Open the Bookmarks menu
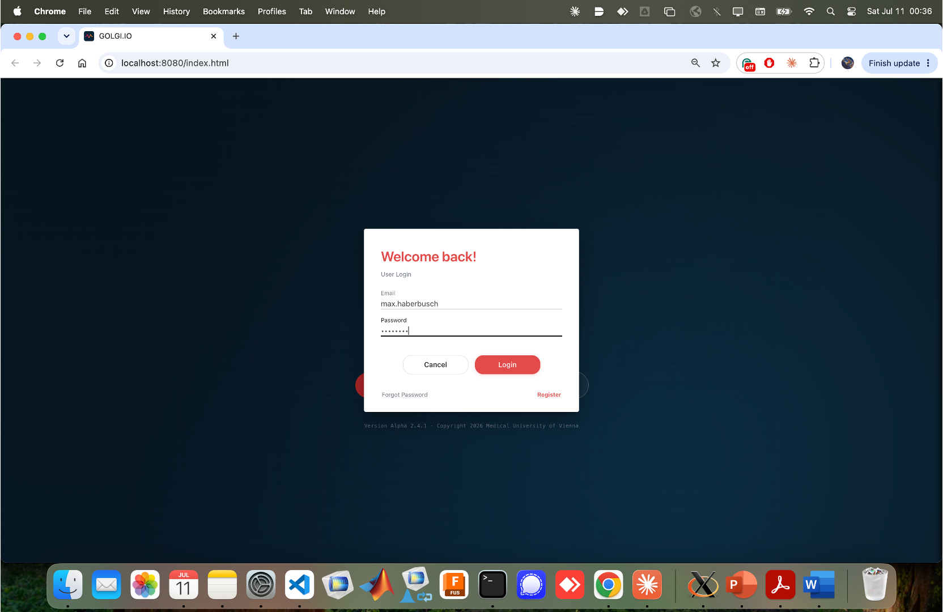 (x=224, y=11)
